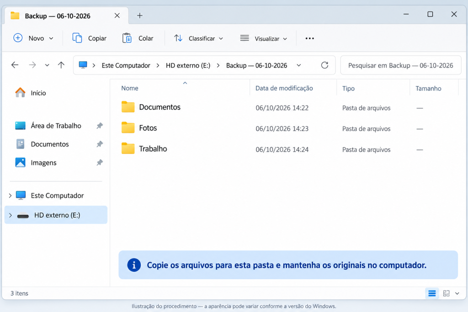Open a new tab with the plus button
This screenshot has width=468, height=312.
click(140, 16)
